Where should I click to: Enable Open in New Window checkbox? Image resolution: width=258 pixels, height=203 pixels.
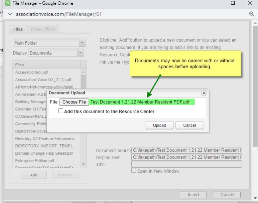coord(134,171)
